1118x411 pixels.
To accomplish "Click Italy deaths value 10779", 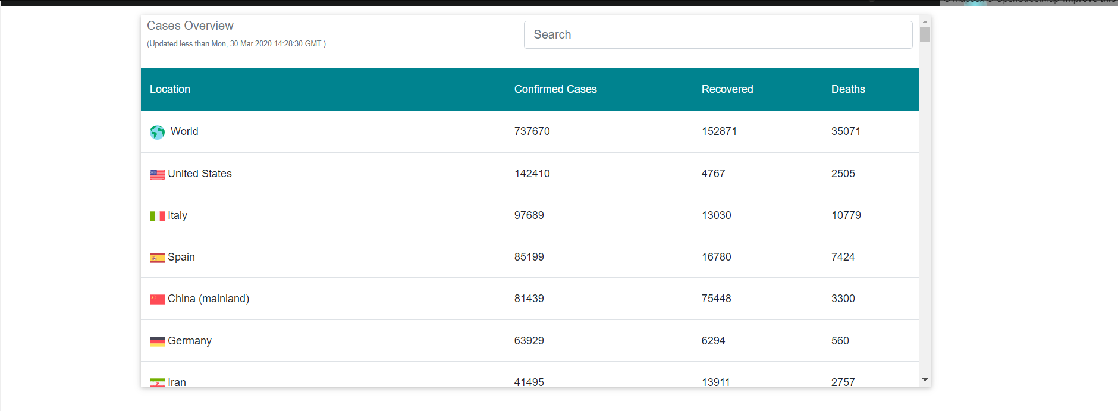I will (846, 215).
